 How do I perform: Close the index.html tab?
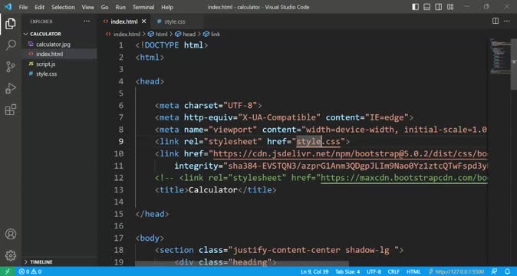pos(144,21)
